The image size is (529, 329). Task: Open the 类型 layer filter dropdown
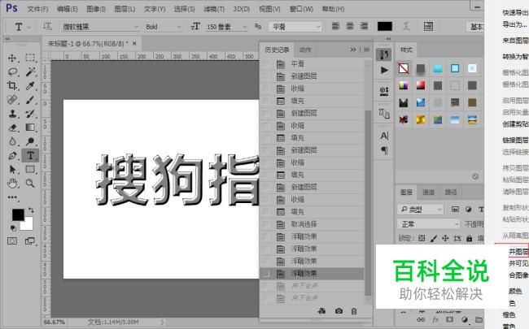[421, 210]
